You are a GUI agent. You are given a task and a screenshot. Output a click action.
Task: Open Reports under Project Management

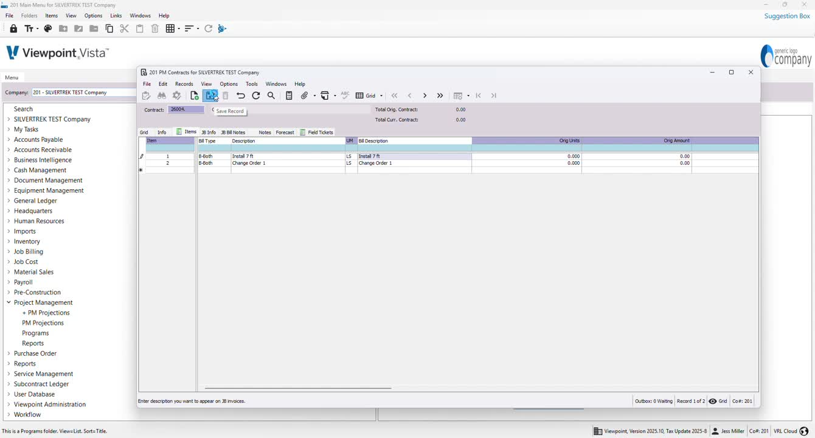(x=33, y=343)
